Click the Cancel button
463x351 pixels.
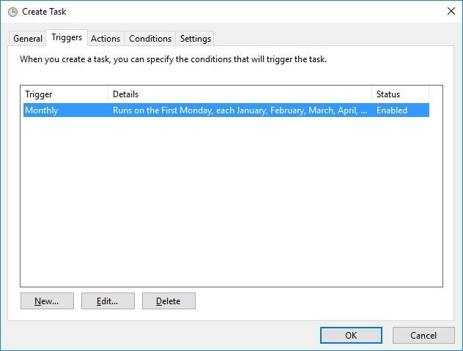pyautogui.click(x=423, y=335)
